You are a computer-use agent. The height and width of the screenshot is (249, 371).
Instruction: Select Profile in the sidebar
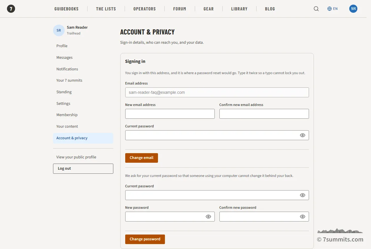pos(83,46)
